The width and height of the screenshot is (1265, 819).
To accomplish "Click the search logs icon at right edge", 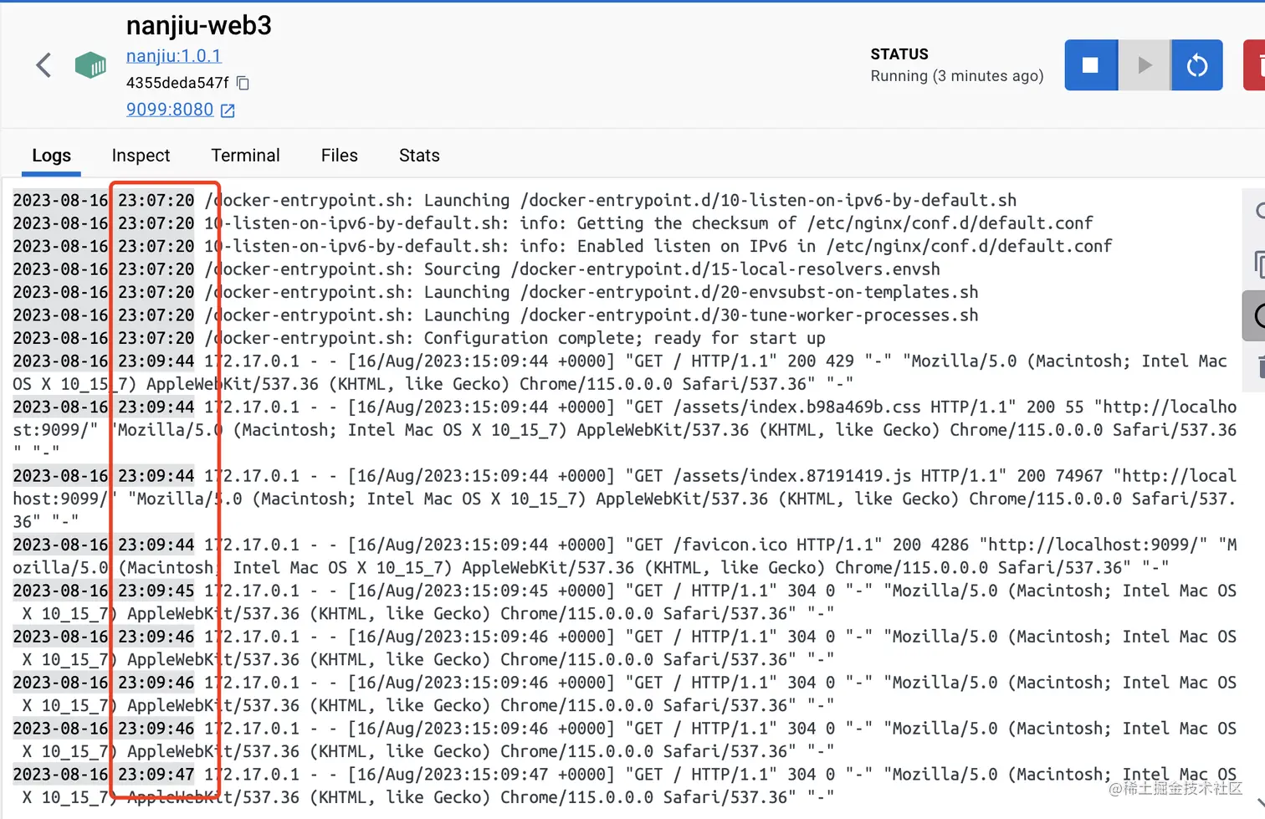I will click(x=1259, y=211).
